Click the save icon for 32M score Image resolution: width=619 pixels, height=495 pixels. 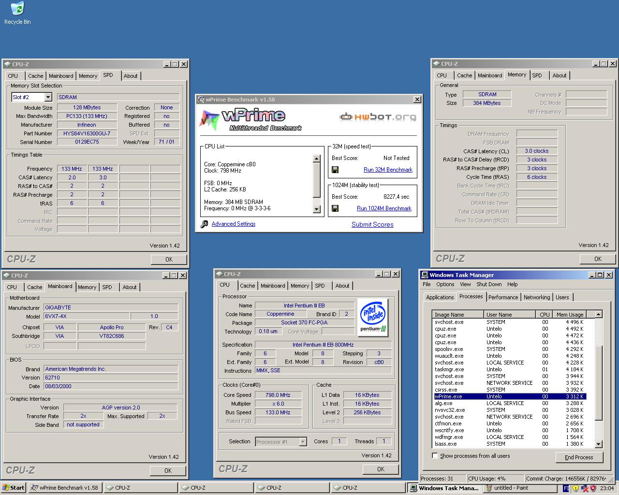click(335, 170)
